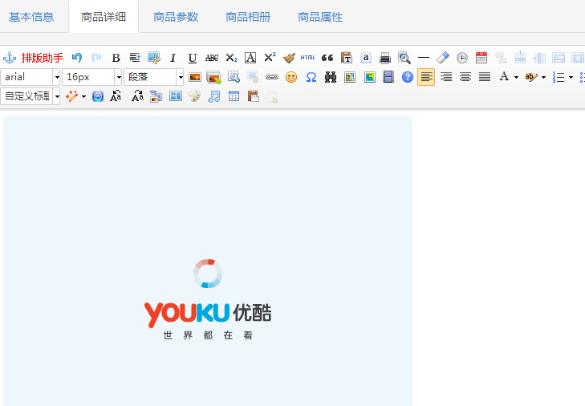This screenshot has height=406, width=585.
Task: Open the highlight color dropdown arrow
Action: 543,78
